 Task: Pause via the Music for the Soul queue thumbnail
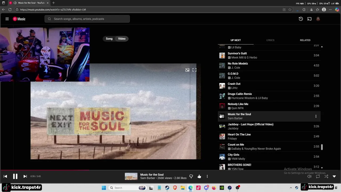click(222, 116)
